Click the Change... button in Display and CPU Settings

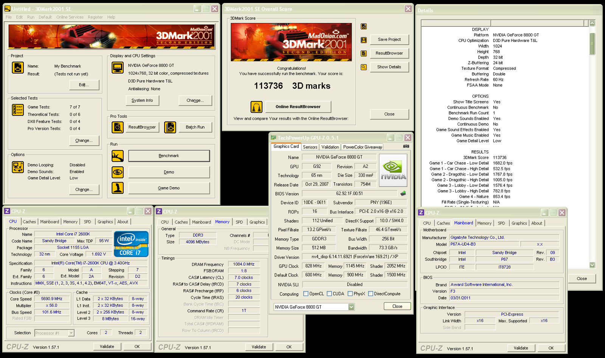195,100
